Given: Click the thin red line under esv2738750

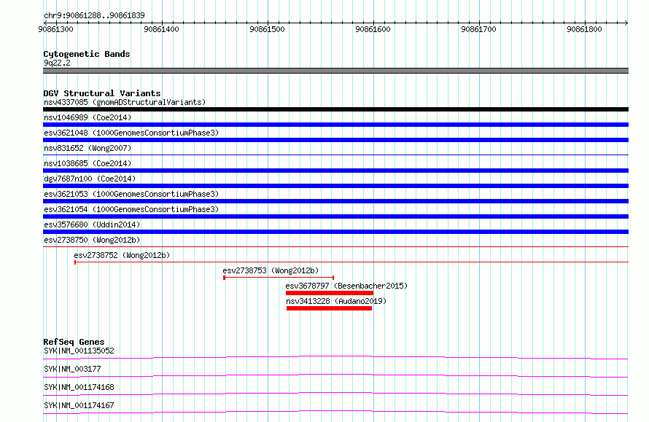Looking at the screenshot, I should click(335, 246).
